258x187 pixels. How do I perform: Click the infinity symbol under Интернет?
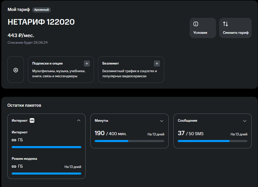pos(14,140)
